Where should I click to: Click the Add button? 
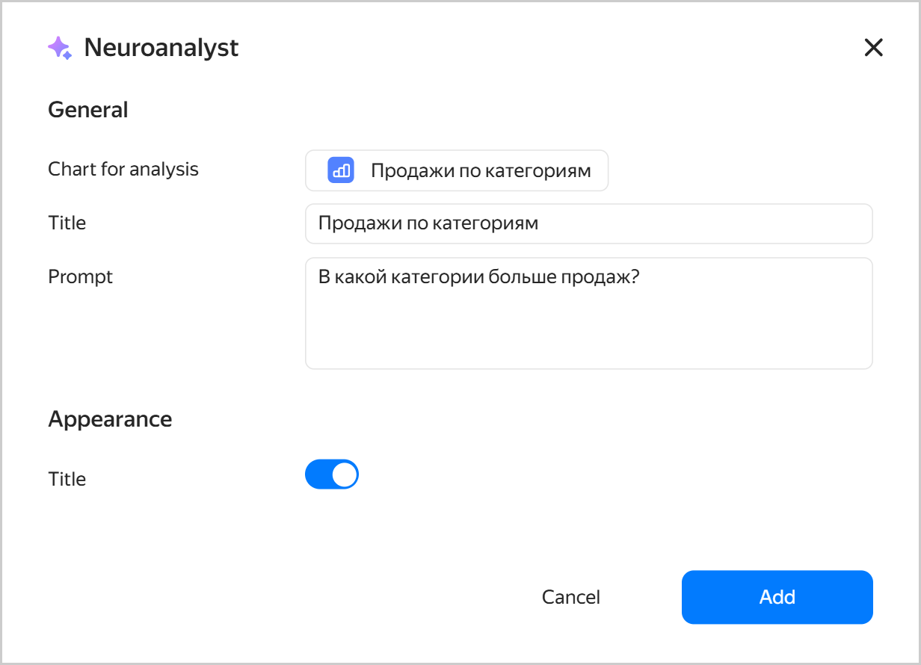tap(777, 597)
